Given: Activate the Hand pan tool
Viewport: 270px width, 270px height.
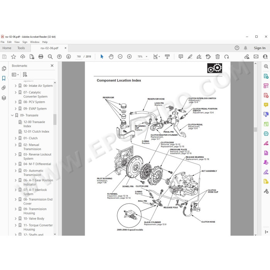Looking at the screenshot, I should 111,56.
